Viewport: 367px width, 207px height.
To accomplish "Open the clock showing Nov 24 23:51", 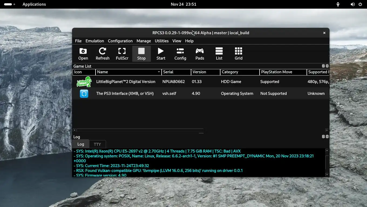I will coord(183,4).
